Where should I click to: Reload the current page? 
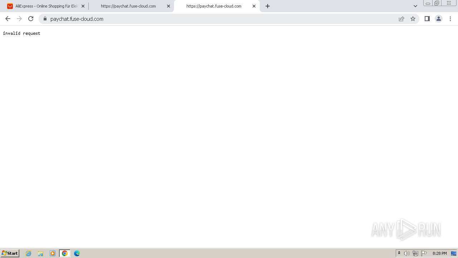point(31,19)
